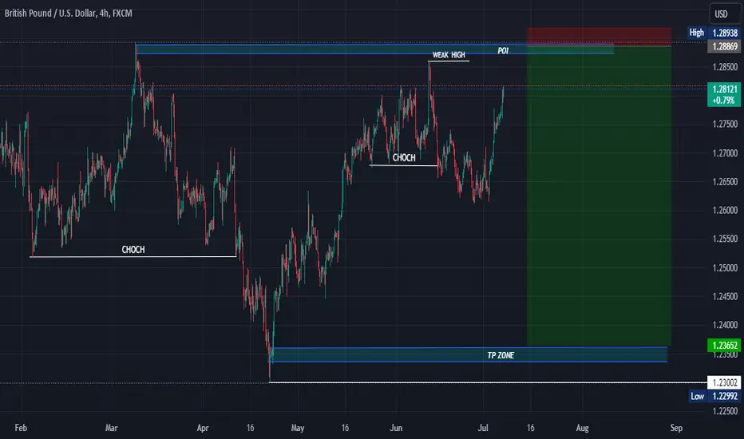Viewport: 744px width, 439px height.
Task: Click the Sep label on the time axis
Action: pos(676,428)
